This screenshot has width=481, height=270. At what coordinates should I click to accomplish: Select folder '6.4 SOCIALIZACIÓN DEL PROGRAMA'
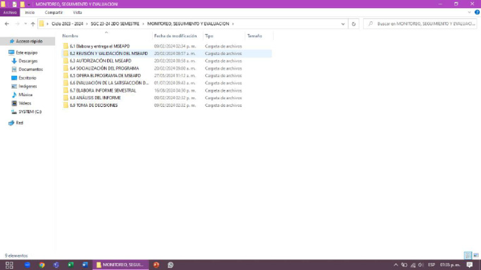(105, 68)
